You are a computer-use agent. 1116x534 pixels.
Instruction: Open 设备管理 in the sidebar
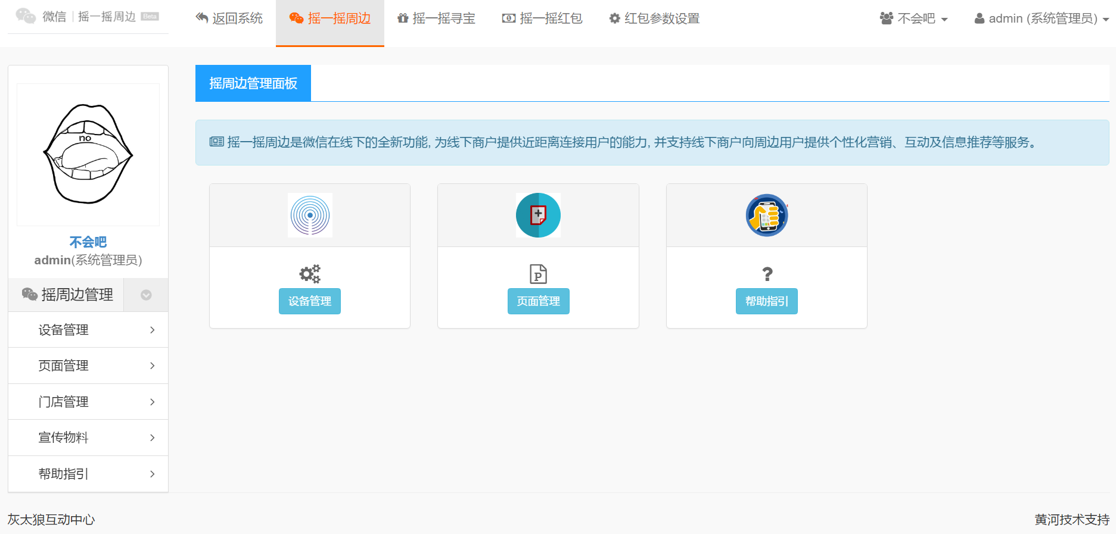coord(88,330)
